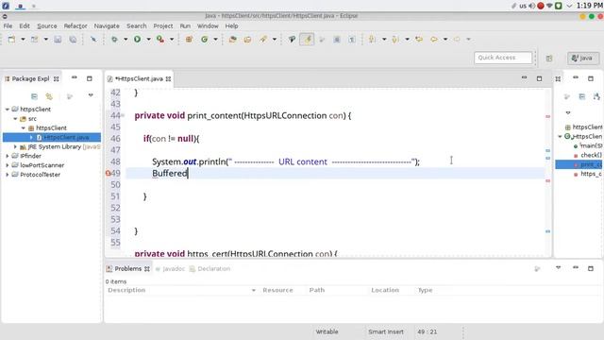Toggle Link with Editor in Package Explorer
604x340 pixels.
[x=49, y=96]
